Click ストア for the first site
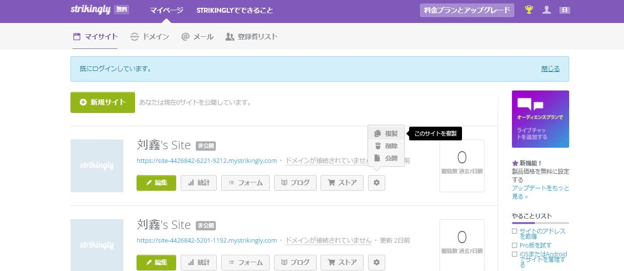The image size is (624, 271). pos(342,183)
